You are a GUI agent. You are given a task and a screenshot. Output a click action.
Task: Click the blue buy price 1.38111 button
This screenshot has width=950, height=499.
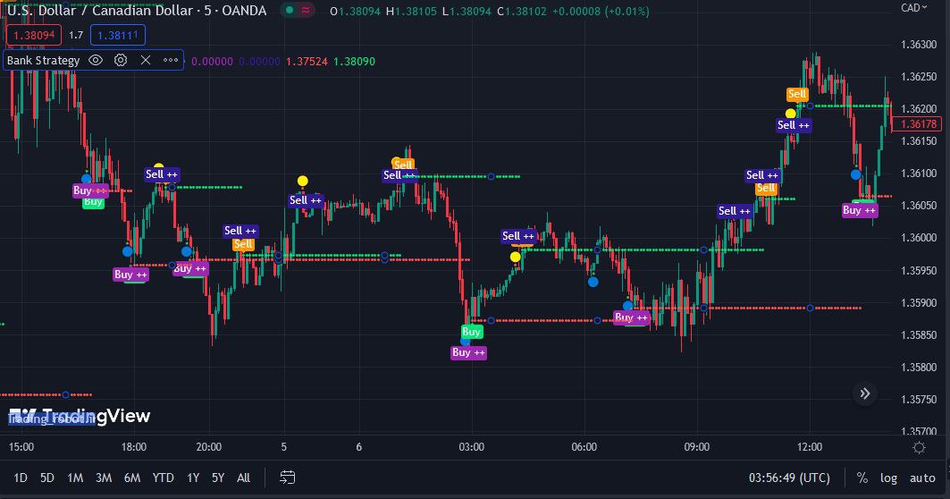click(x=118, y=35)
